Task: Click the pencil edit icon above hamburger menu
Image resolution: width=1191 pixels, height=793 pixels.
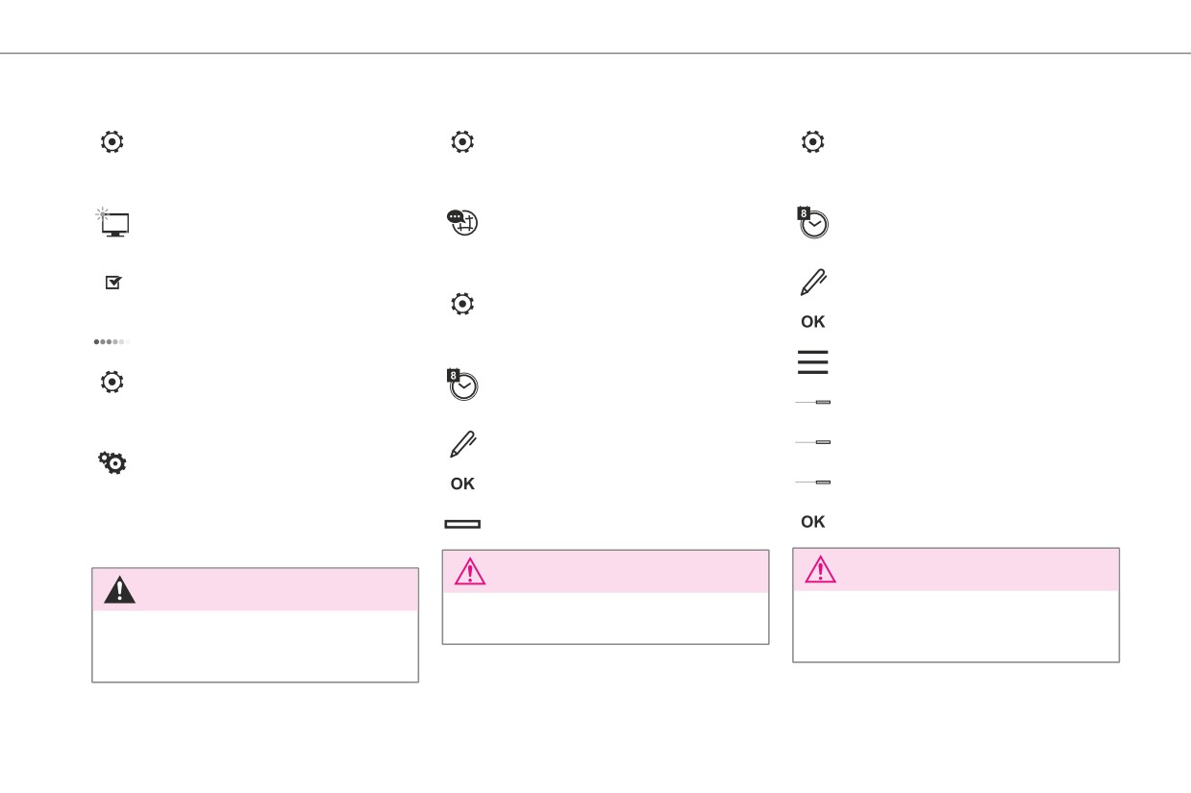Action: tap(813, 281)
